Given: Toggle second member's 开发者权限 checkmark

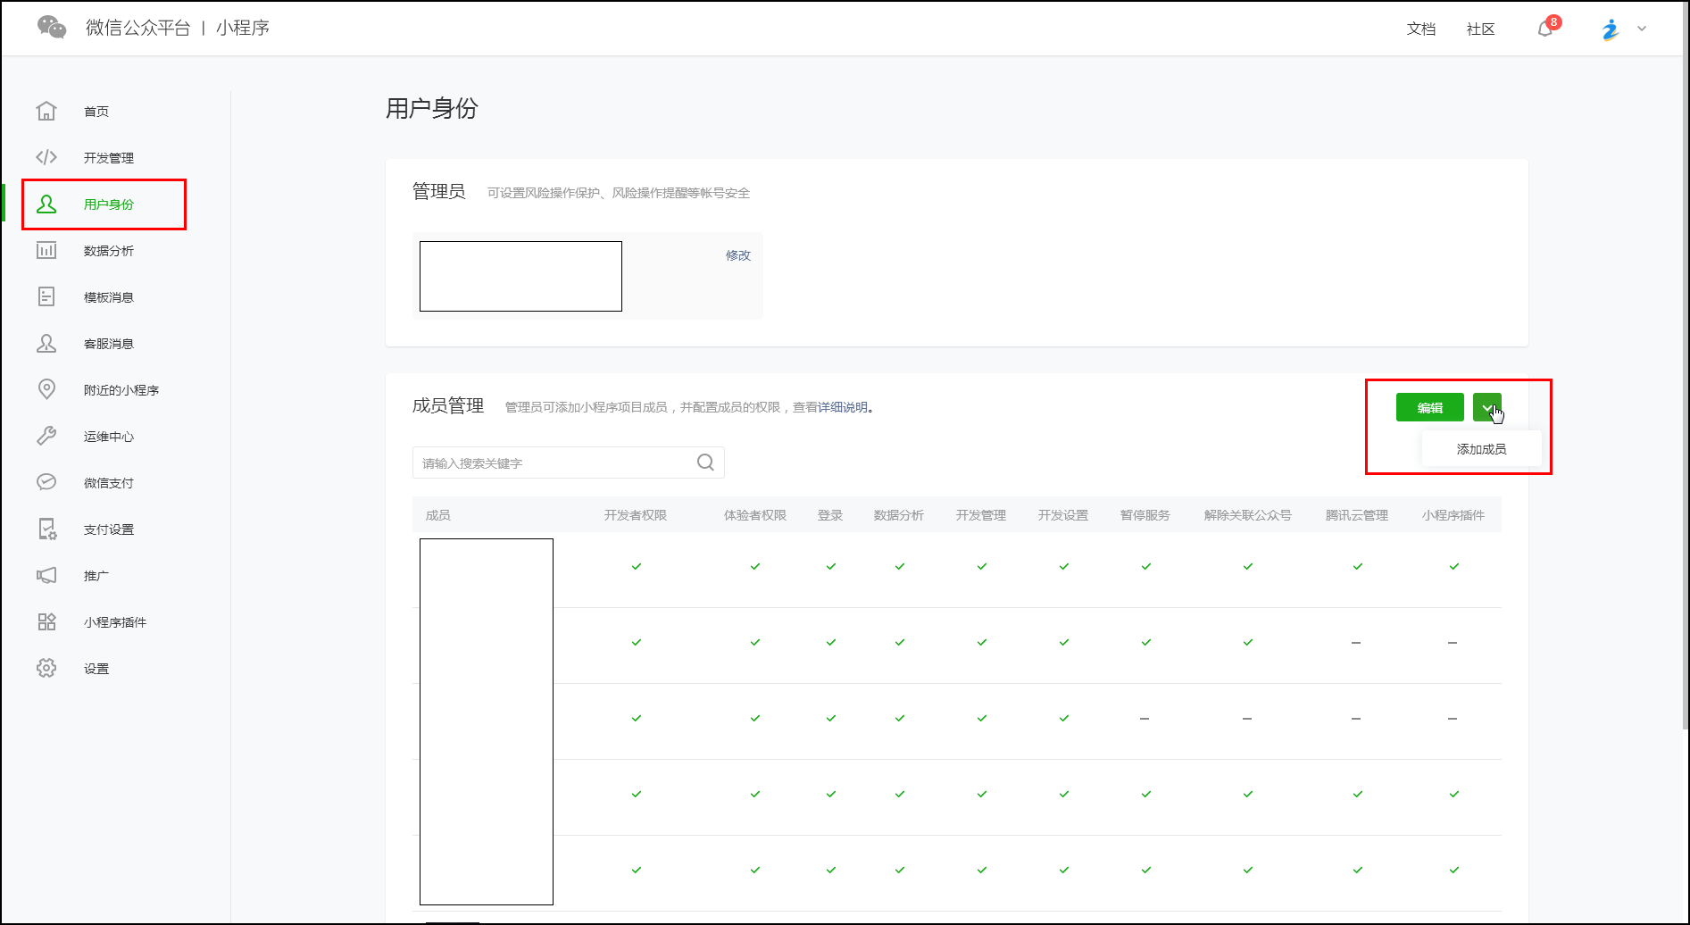Looking at the screenshot, I should point(636,641).
